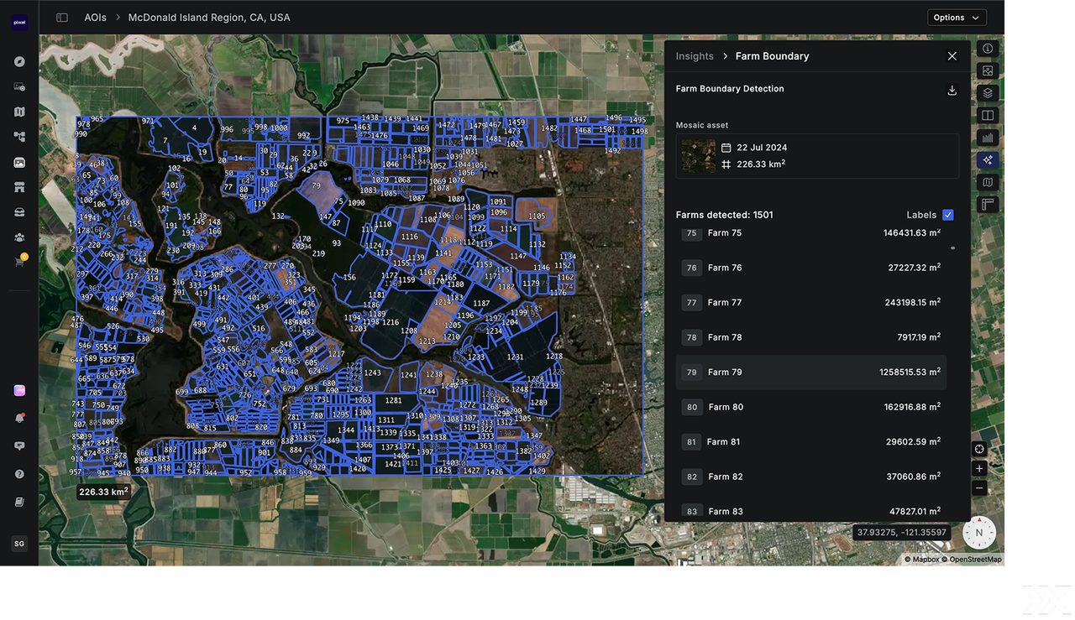Image resolution: width=1075 pixels, height=620 pixels.
Task: Click the Pixxel logo in the sidebar
Action: (19, 23)
